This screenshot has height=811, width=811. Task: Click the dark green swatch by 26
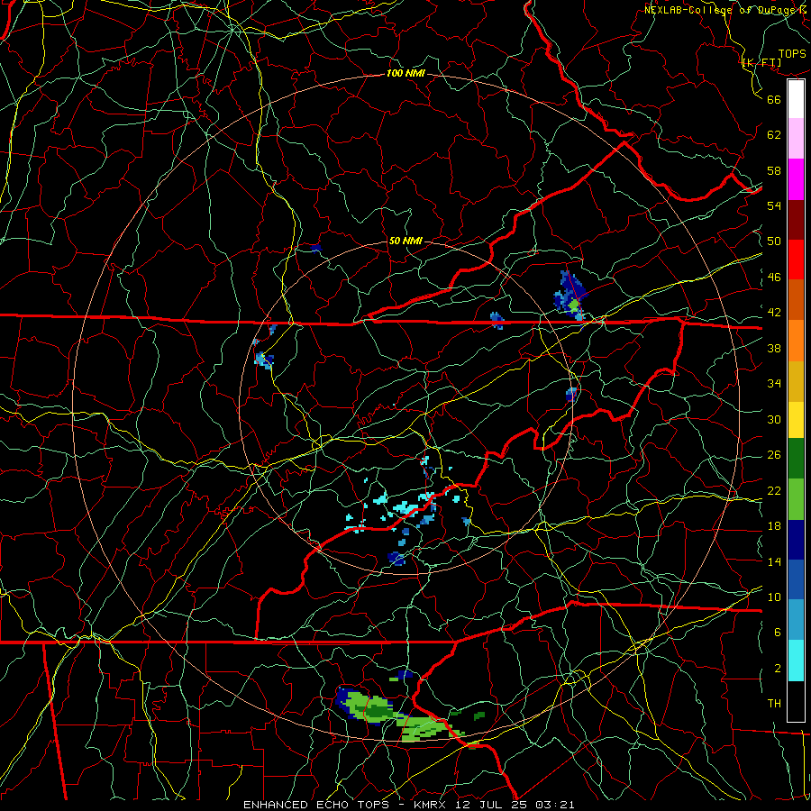coord(796,459)
